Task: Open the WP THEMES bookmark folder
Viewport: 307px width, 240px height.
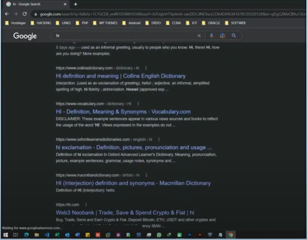Action: [x=105, y=23]
